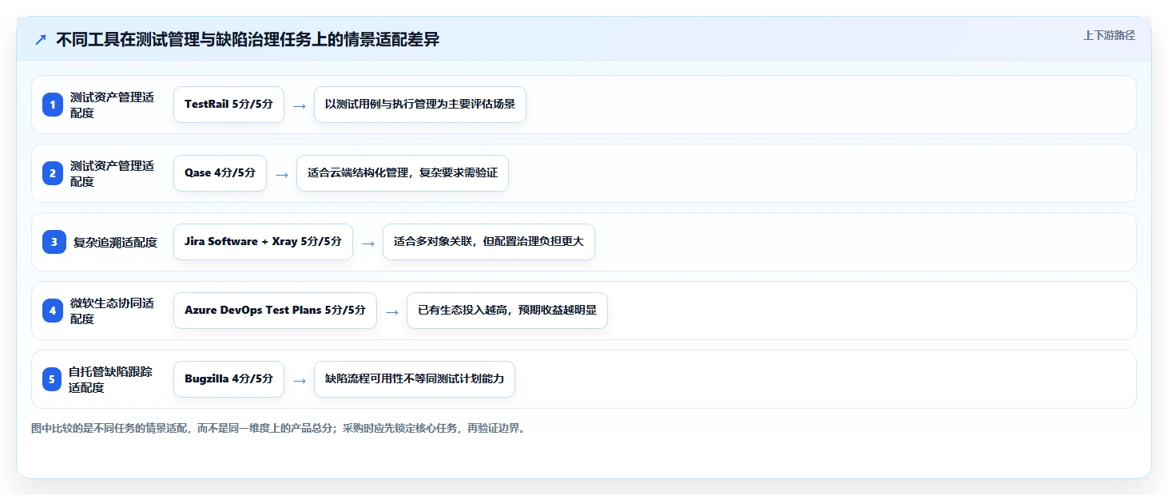Viewport: 1168px width, 495px height.
Task: Click the 复杂追溯适配度 label
Action: [x=115, y=242]
